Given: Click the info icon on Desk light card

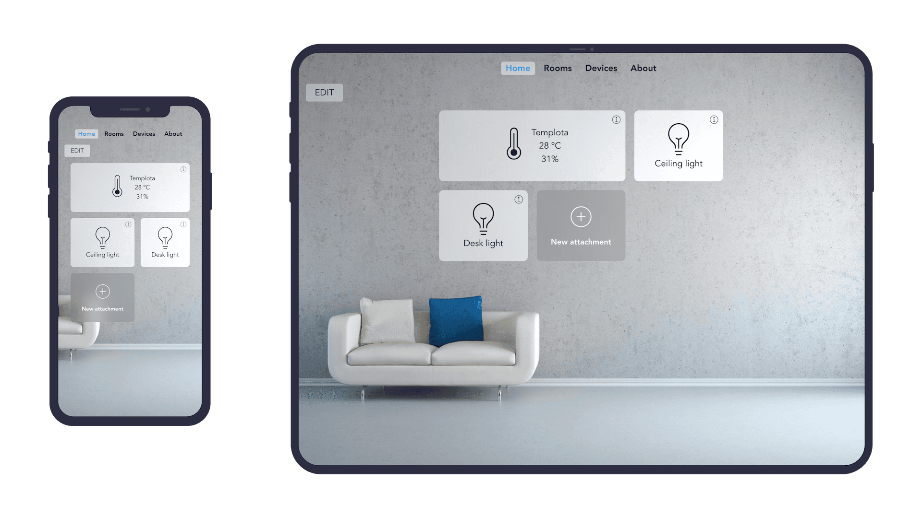Looking at the screenshot, I should coord(519,199).
